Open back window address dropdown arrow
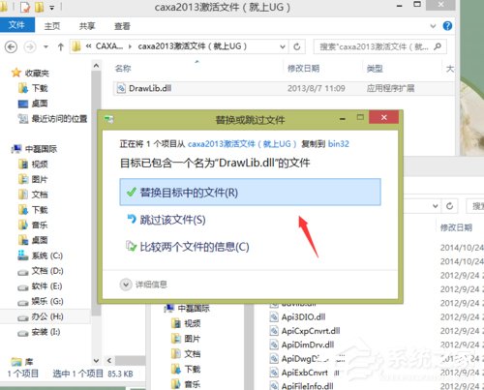The width and height of the screenshot is (484, 390). tap(436, 206)
